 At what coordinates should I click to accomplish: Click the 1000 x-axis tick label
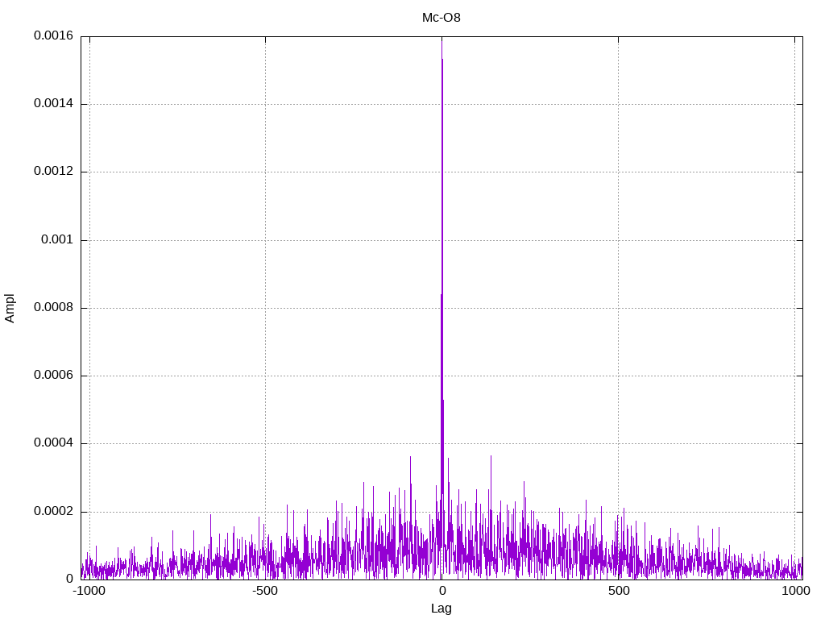(x=796, y=591)
